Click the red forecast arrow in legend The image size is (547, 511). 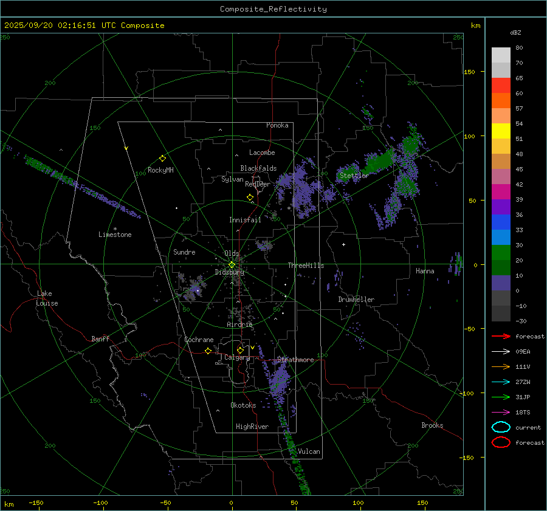[x=501, y=336]
